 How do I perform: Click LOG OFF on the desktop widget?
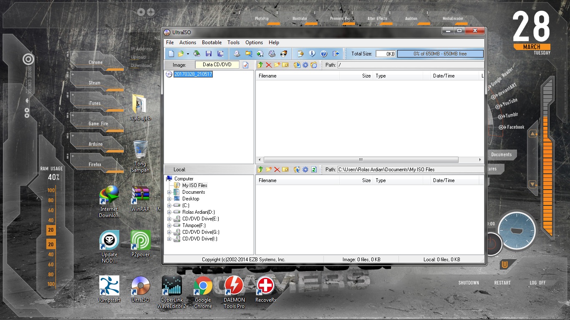pyautogui.click(x=538, y=282)
